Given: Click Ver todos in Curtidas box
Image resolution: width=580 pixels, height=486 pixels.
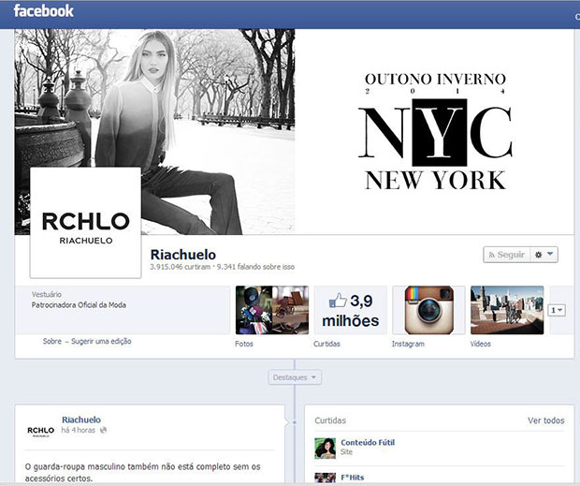Looking at the screenshot, I should coord(546,420).
